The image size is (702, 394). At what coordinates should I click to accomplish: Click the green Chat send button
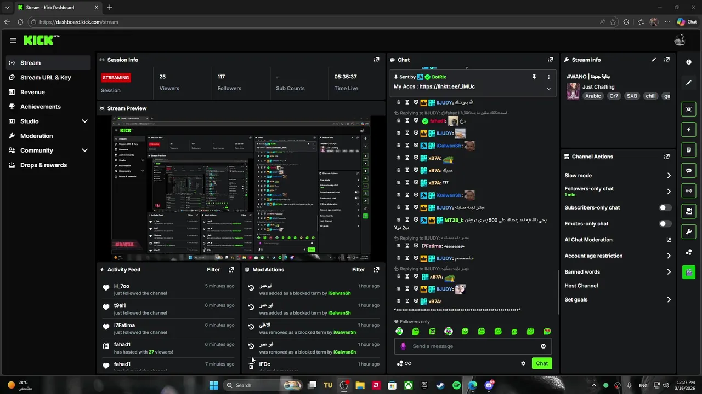click(542, 363)
